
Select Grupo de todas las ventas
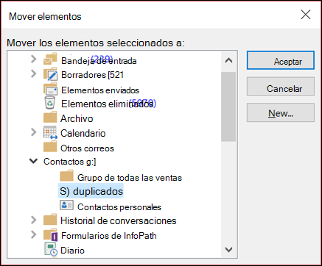click(130, 178)
